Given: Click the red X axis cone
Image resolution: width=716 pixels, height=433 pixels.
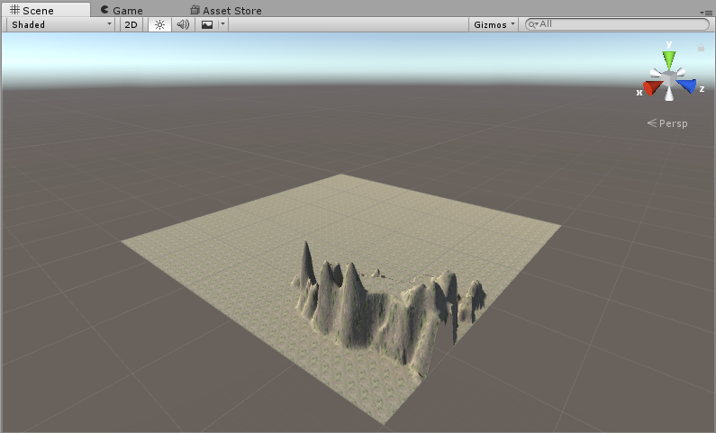Looking at the screenshot, I should click(x=650, y=87).
